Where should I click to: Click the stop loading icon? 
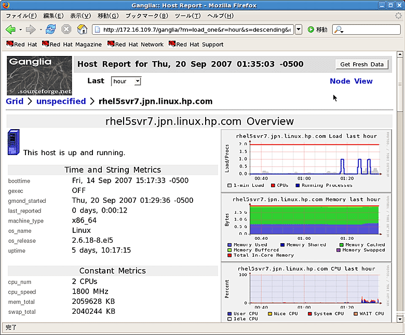click(66, 30)
